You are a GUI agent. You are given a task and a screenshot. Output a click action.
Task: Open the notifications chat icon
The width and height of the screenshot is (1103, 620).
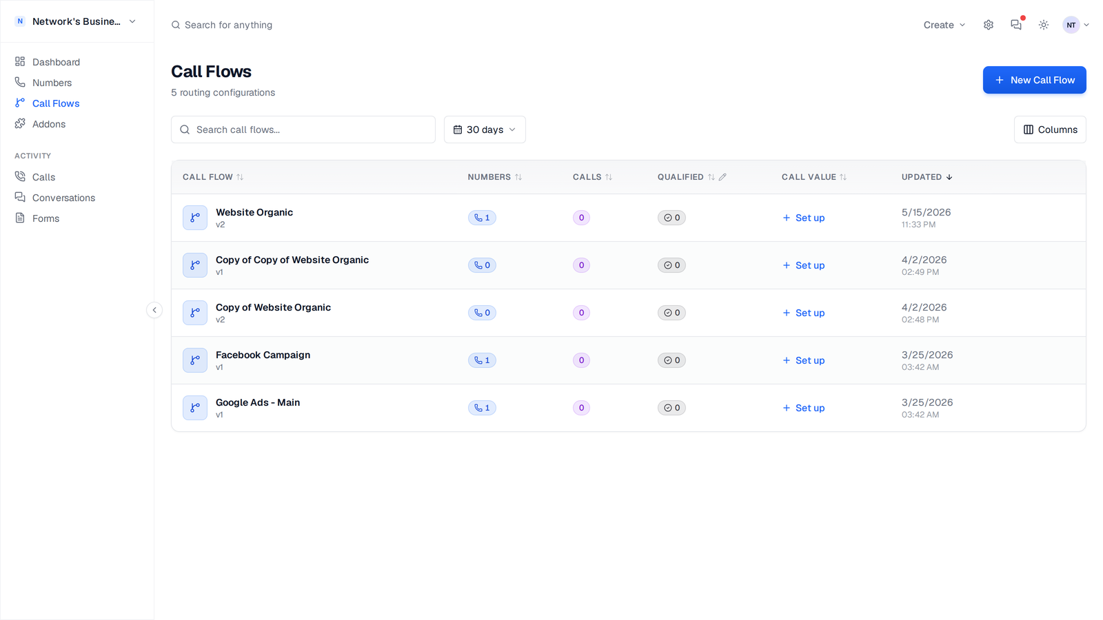coord(1016,25)
